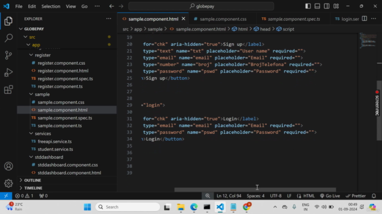Toggle the primary side bar layout icon
The height and width of the screenshot is (214, 382).
pyautogui.click(x=308, y=7)
